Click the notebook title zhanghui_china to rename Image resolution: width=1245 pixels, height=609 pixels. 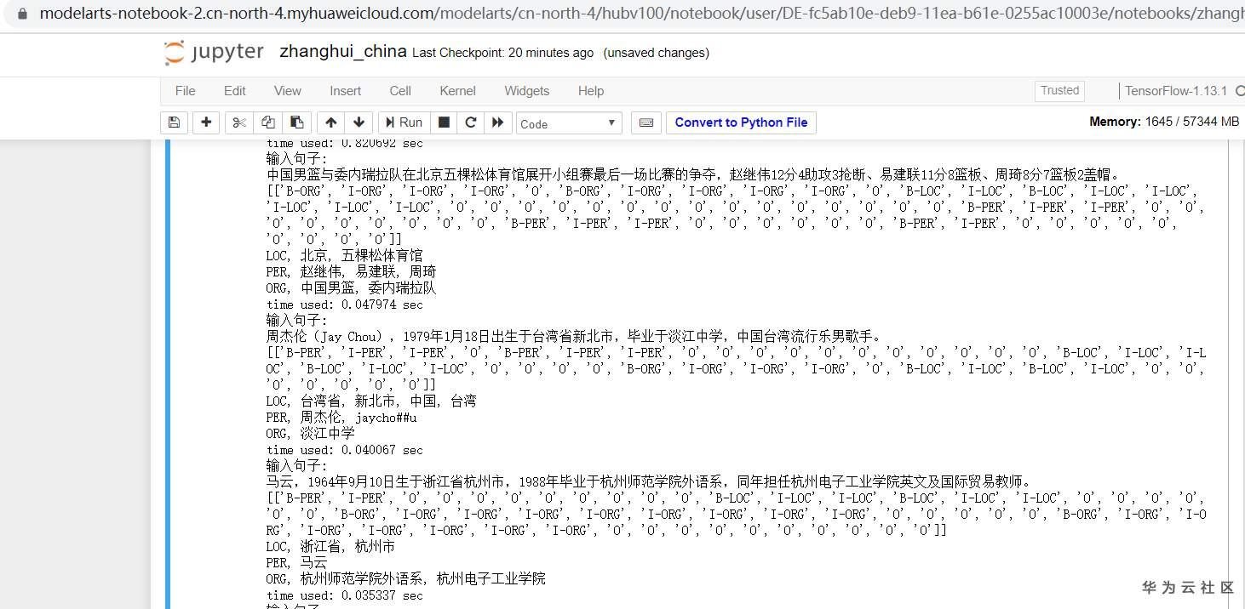click(x=341, y=51)
